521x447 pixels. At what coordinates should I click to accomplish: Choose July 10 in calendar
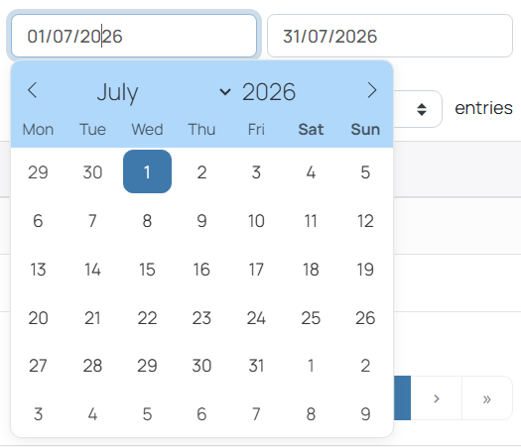[x=256, y=221]
